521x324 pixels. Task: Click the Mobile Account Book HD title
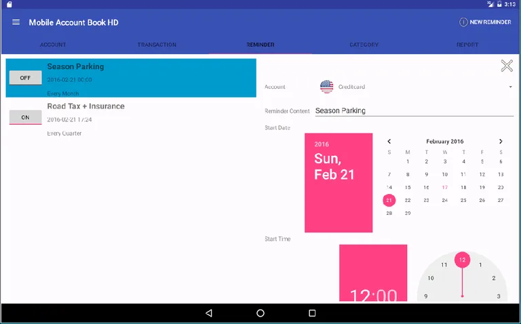coord(73,22)
